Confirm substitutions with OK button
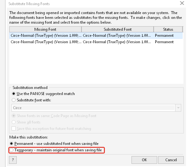 [144, 160]
